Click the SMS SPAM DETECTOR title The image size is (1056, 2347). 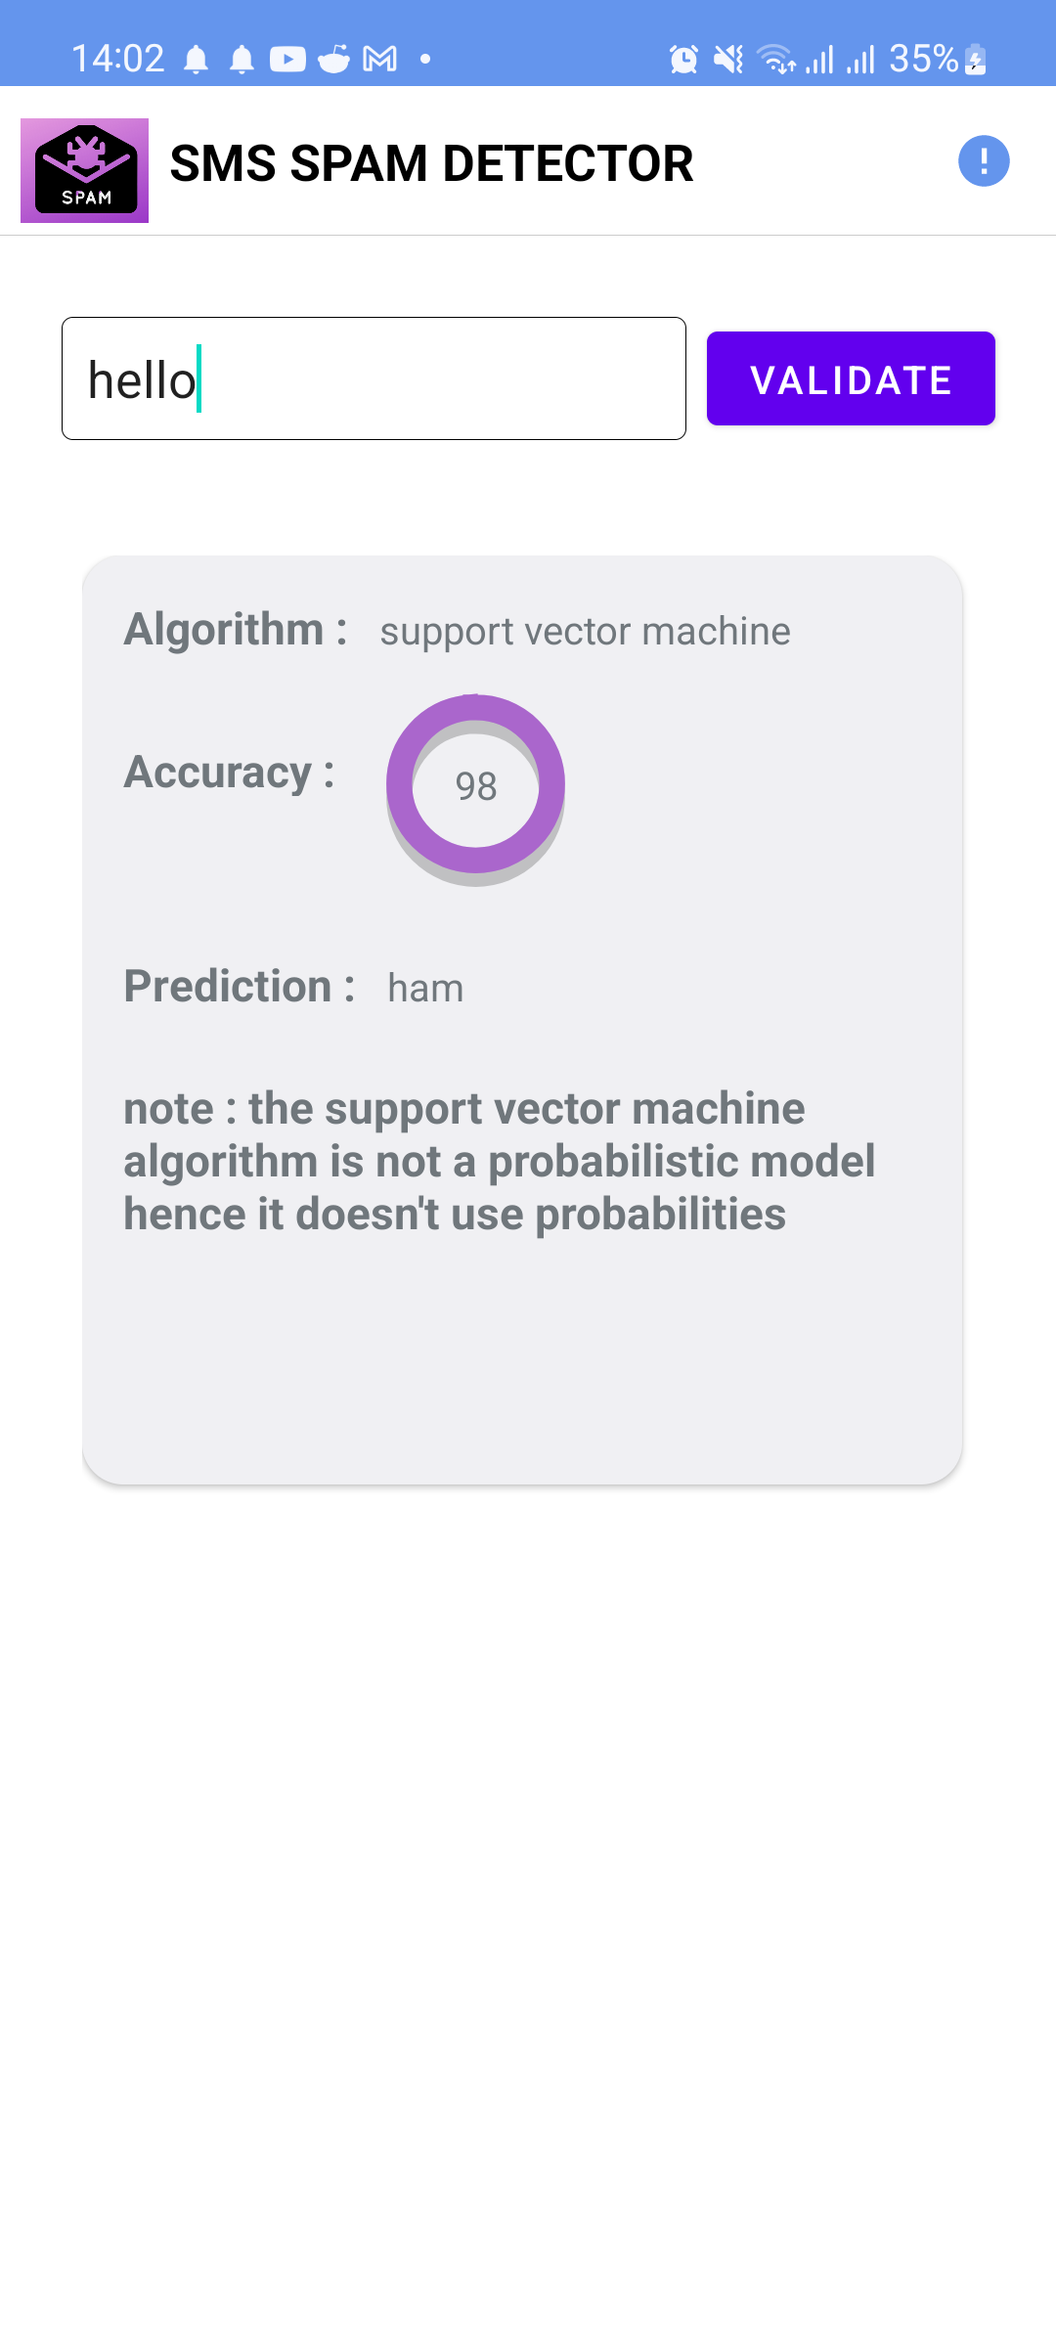[431, 162]
